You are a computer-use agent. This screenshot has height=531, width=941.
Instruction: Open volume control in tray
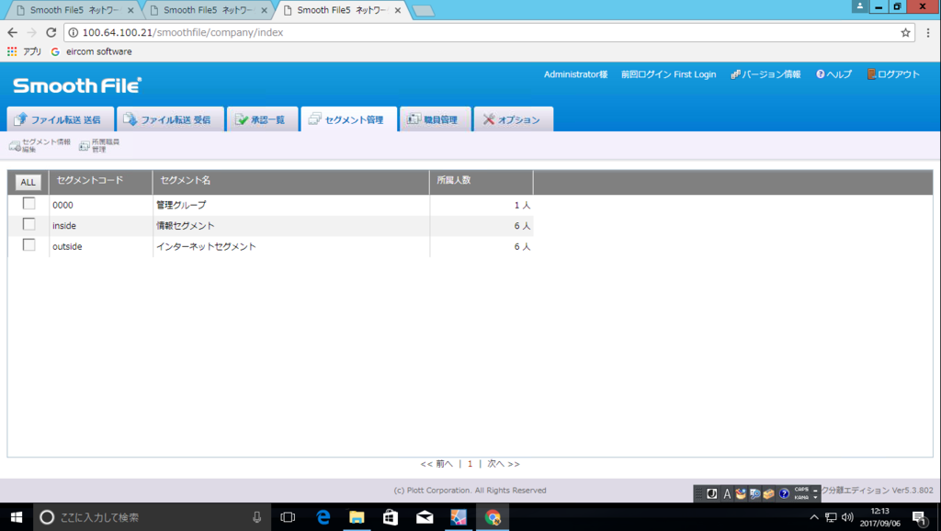(847, 517)
